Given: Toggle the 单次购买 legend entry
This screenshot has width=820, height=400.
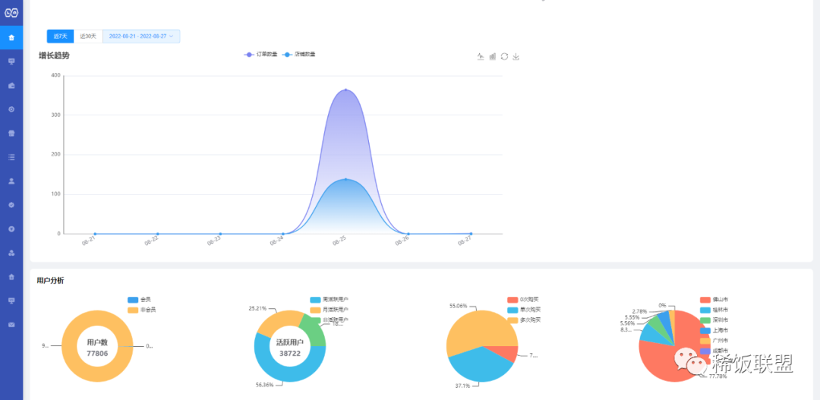Looking at the screenshot, I should 524,310.
